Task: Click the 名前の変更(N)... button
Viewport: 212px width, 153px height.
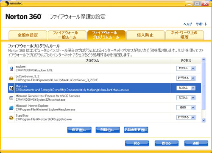Action: 136,130
